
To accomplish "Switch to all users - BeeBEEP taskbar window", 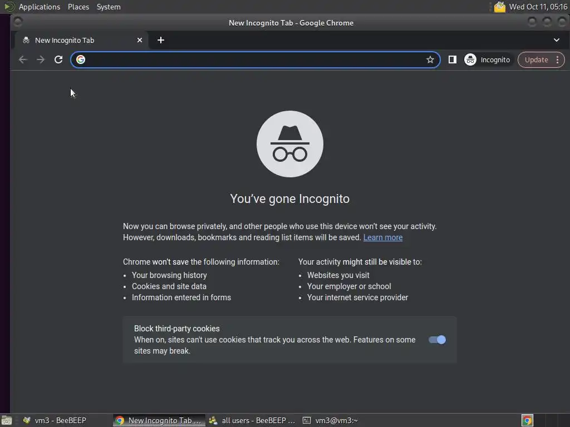I will coord(252,420).
